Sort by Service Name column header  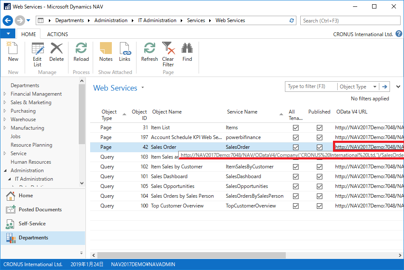[242, 112]
